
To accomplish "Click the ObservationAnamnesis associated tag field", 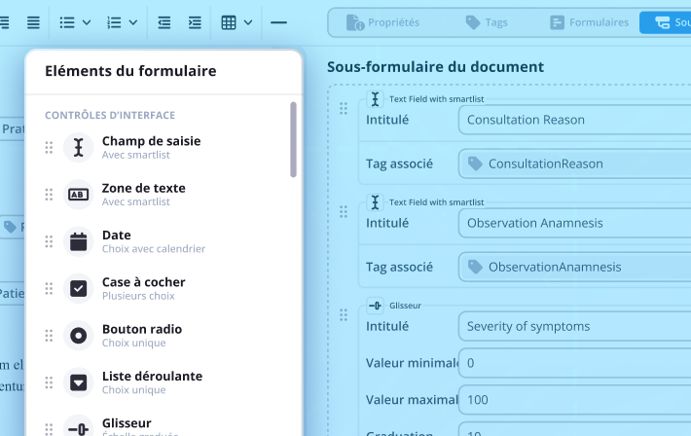I will [574, 268].
